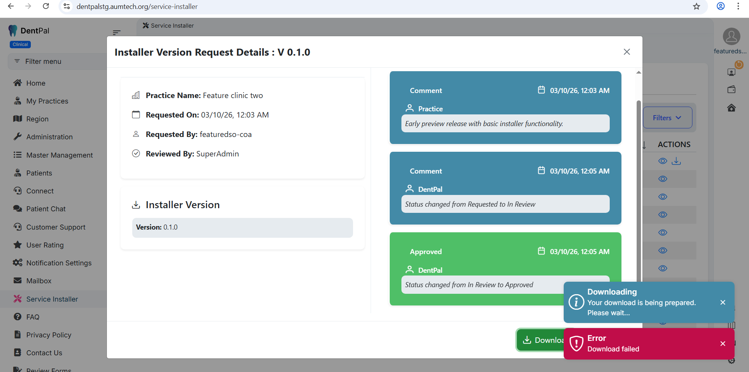Click the download icon in Actions column
Screen dimensions: 749x372
pos(676,161)
